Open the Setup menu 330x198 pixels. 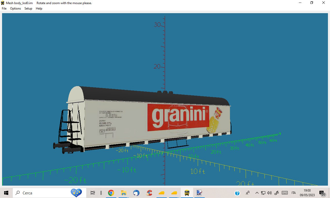coord(28,9)
